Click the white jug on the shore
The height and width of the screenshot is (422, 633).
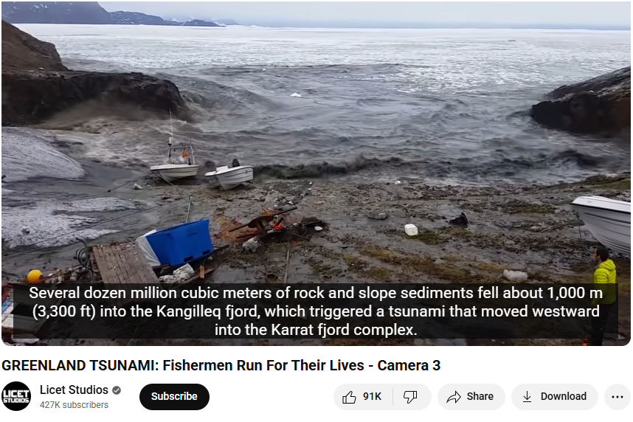[411, 229]
